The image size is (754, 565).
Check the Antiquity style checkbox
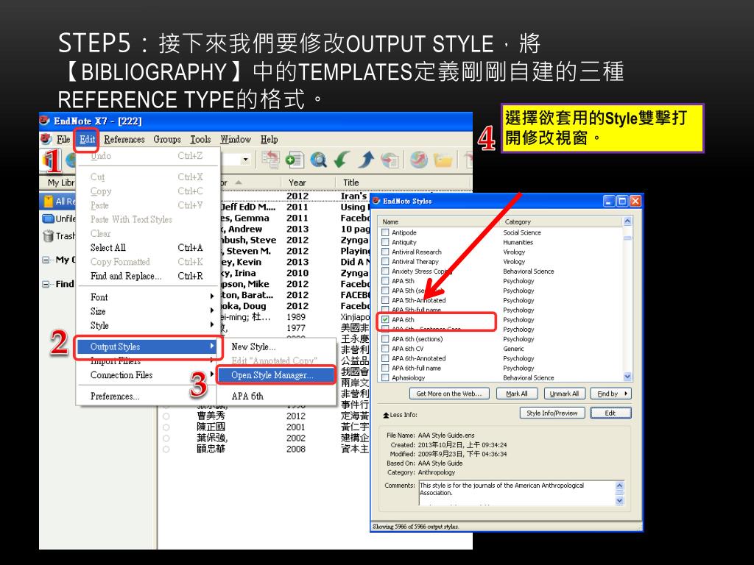click(x=385, y=242)
